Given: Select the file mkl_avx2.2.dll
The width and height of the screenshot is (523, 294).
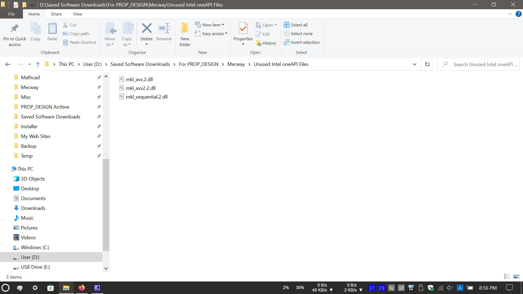Looking at the screenshot, I should coord(137,88).
